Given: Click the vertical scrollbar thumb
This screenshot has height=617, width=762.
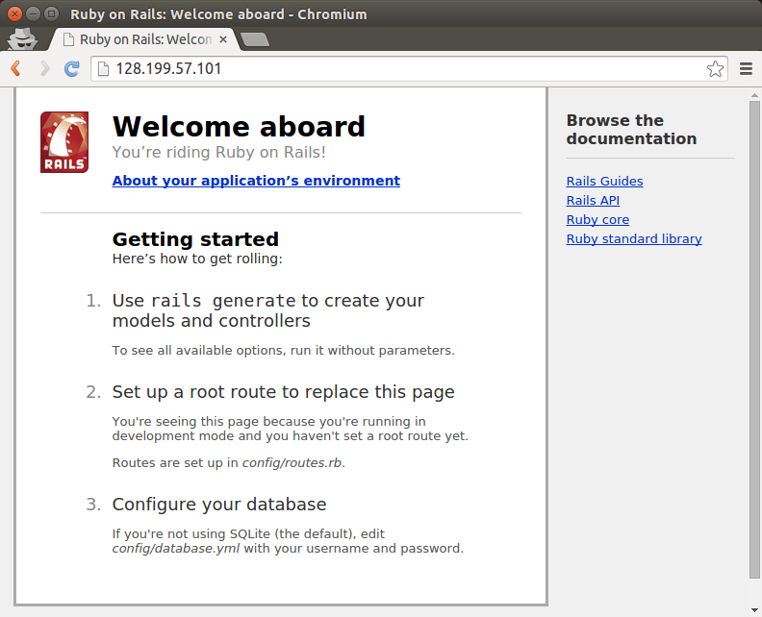Looking at the screenshot, I should pos(754,340).
